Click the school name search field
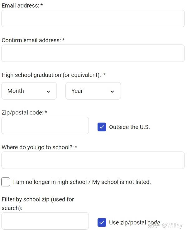This screenshot has height=234, width=187. pos(93,160)
